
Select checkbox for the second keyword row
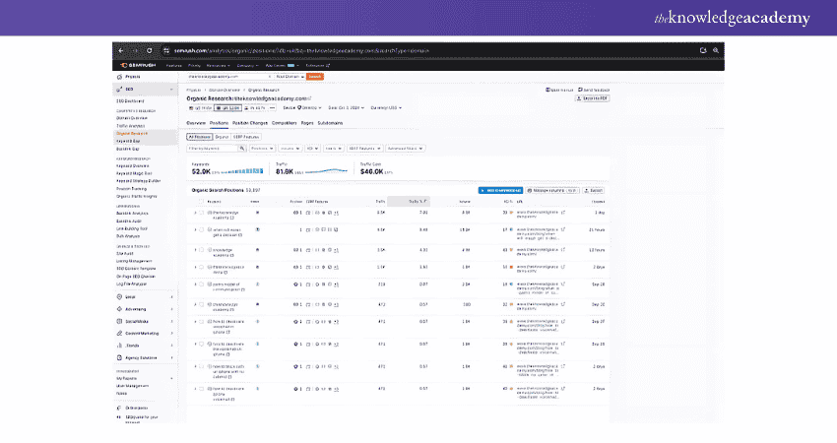[x=201, y=229]
